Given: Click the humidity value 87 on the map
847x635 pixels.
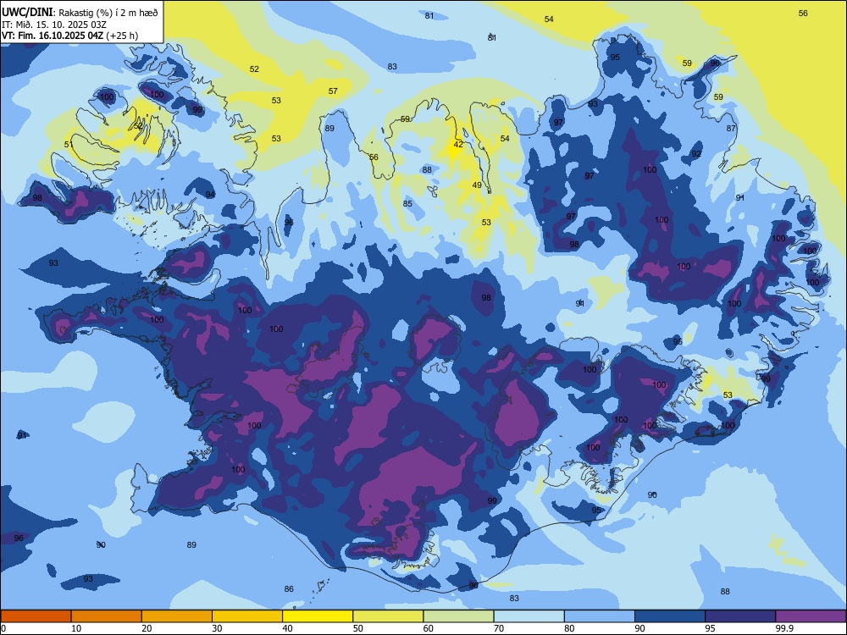Looking at the screenshot, I should tap(731, 129).
